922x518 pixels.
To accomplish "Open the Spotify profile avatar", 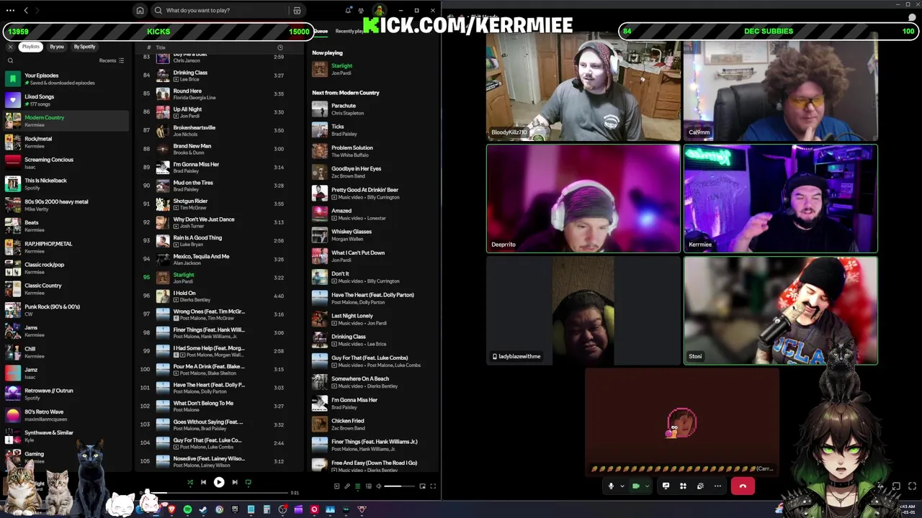I will click(x=378, y=10).
